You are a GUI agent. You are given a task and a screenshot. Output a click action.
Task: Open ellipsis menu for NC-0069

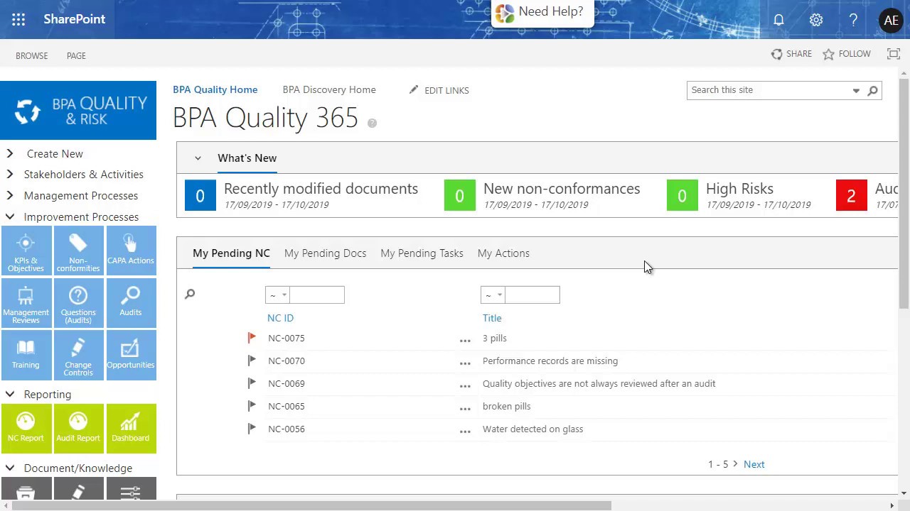(x=465, y=386)
